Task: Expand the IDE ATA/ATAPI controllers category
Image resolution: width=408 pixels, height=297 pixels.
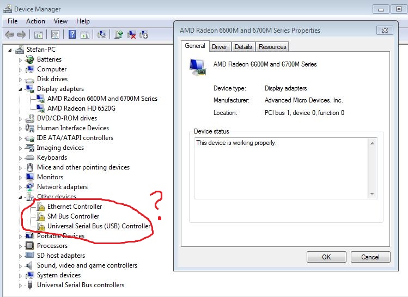Action: (20, 138)
